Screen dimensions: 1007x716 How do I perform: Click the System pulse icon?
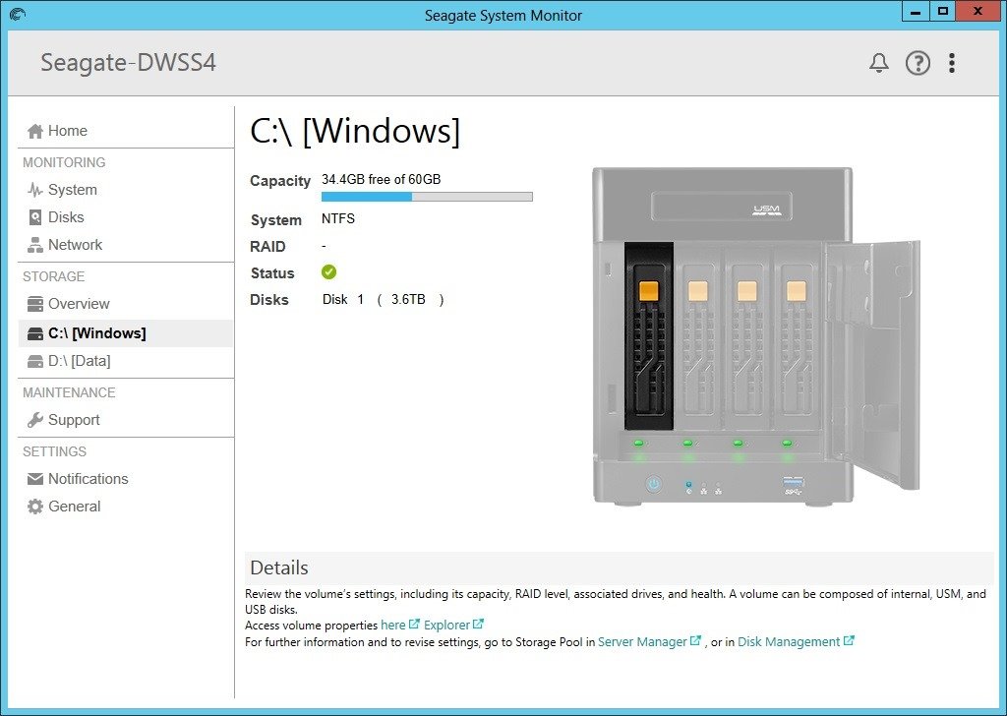[35, 190]
